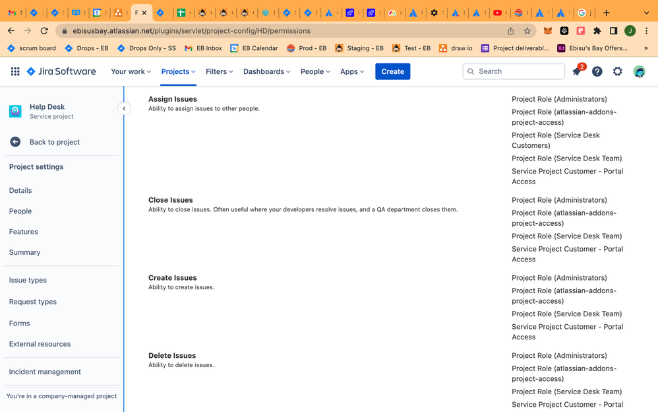Screen dimensions: 658x412
Task: Open the EB Calendar bookmark
Action: click(x=254, y=48)
